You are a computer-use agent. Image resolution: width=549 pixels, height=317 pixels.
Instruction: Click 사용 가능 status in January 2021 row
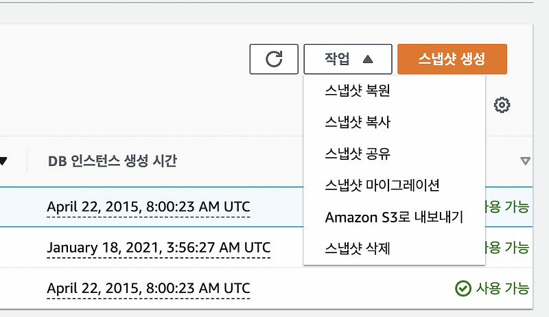pos(507,248)
